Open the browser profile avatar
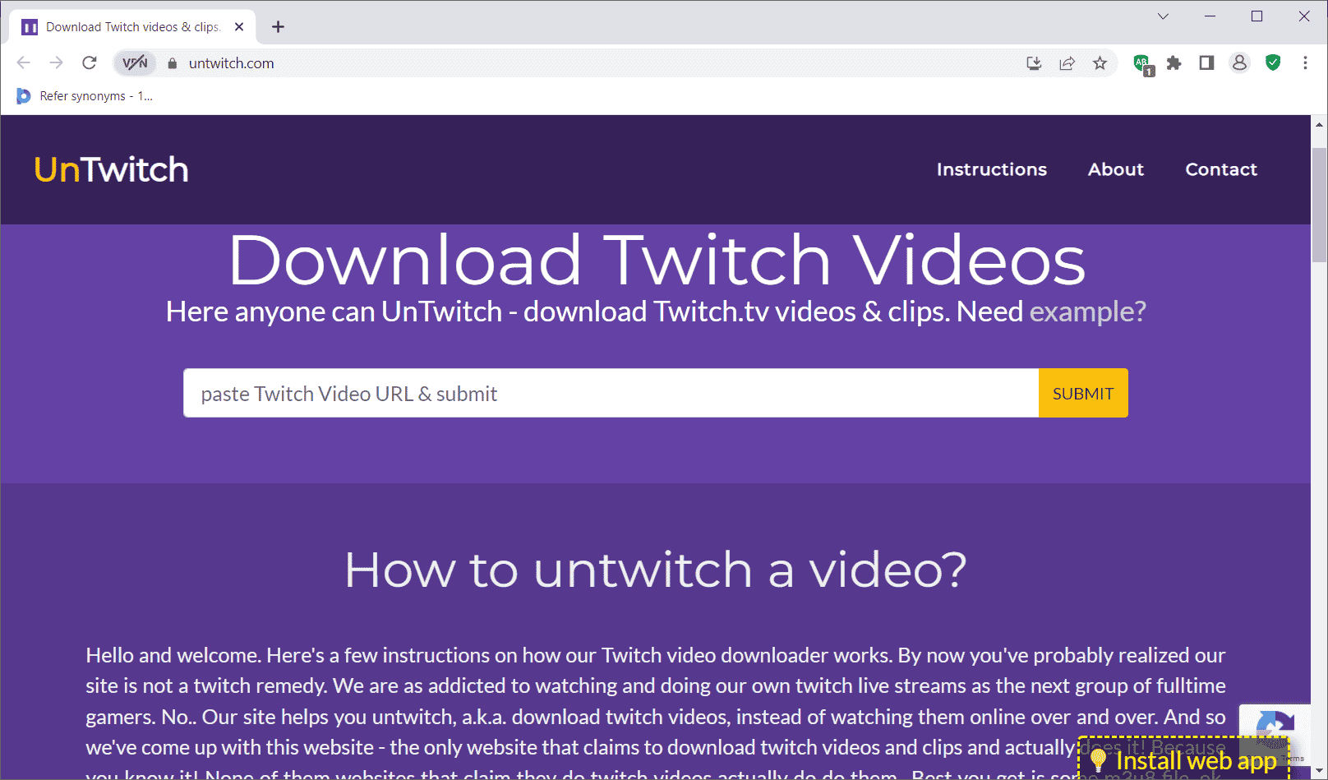Viewport: 1328px width, 780px height. (x=1239, y=63)
